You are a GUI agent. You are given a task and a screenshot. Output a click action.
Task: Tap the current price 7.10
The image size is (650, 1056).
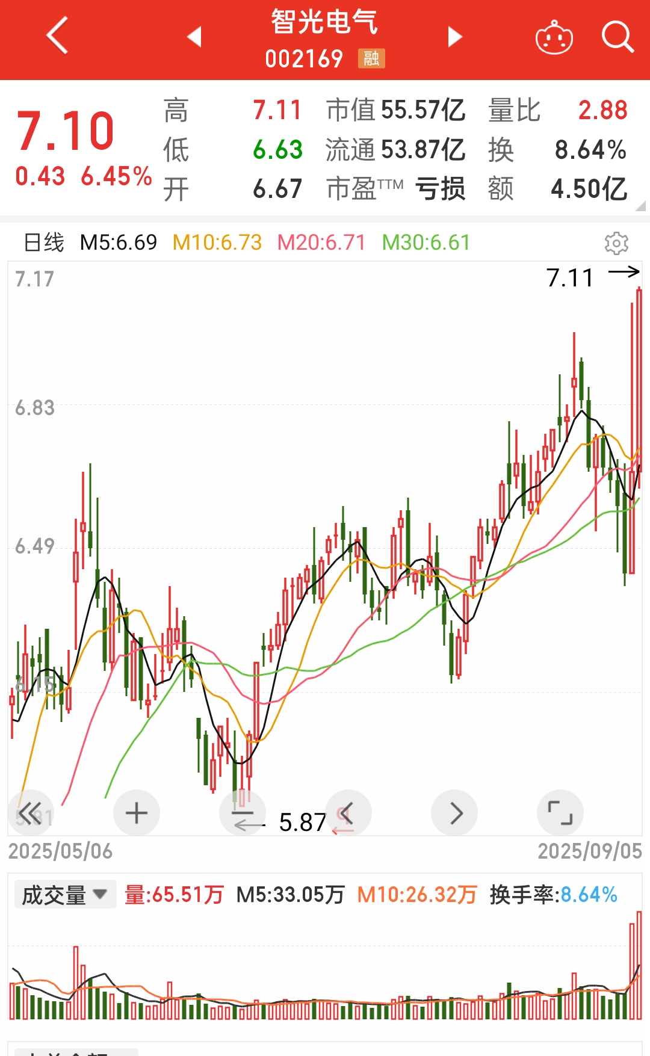coord(66,131)
